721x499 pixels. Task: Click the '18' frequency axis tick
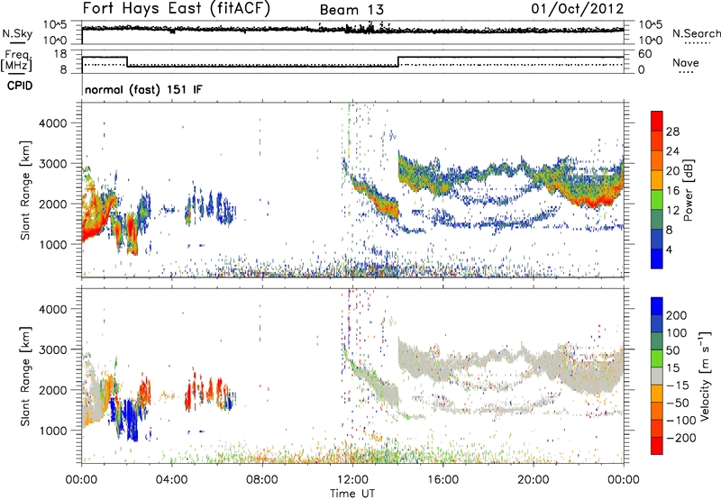click(60, 54)
